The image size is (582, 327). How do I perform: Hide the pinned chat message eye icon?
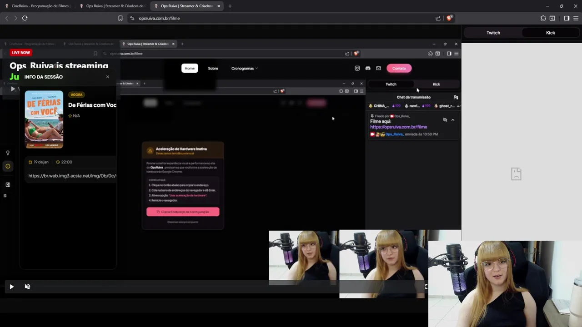point(445,120)
